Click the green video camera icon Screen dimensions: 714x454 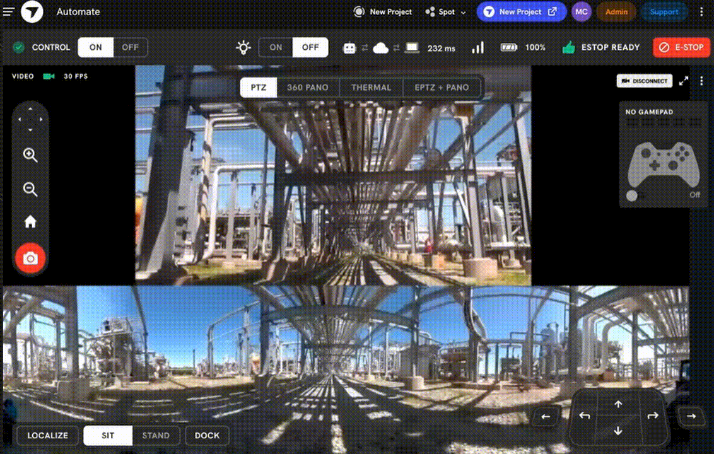[49, 76]
